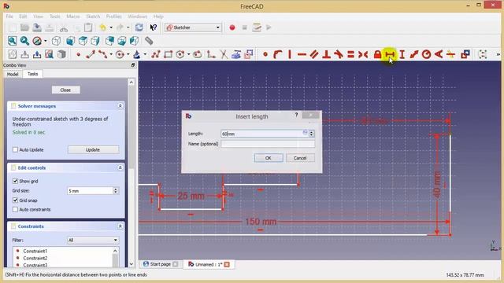Screen dimensions: 504x283
Task: Open the redo history dropdown arrow
Action: coord(128,28)
